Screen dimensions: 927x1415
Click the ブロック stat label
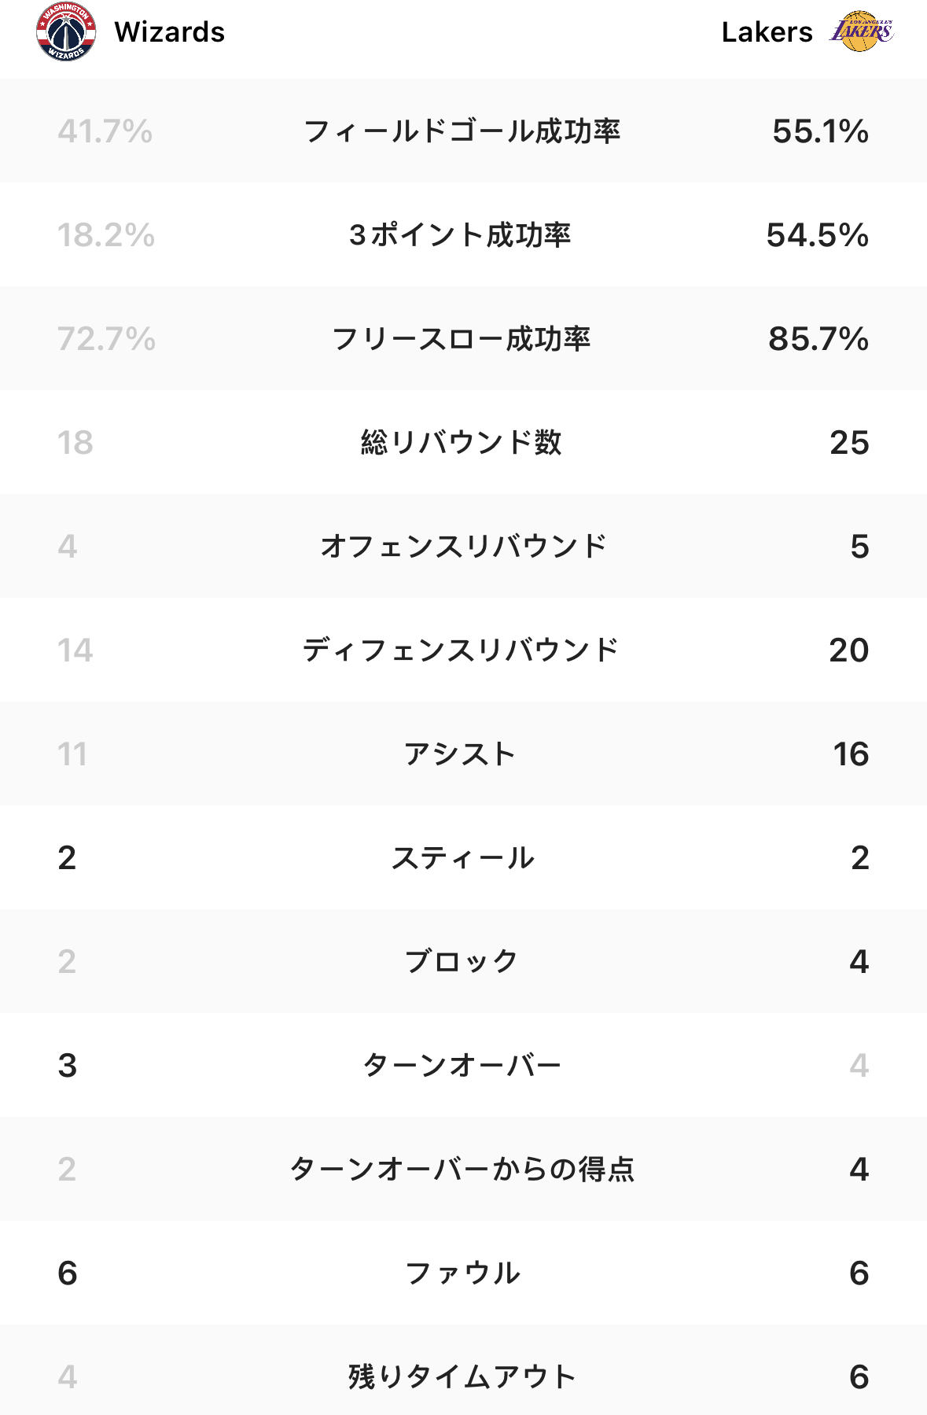[461, 961]
